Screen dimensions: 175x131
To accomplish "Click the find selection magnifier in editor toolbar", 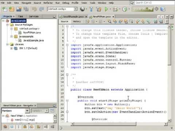I will tap(109, 21).
